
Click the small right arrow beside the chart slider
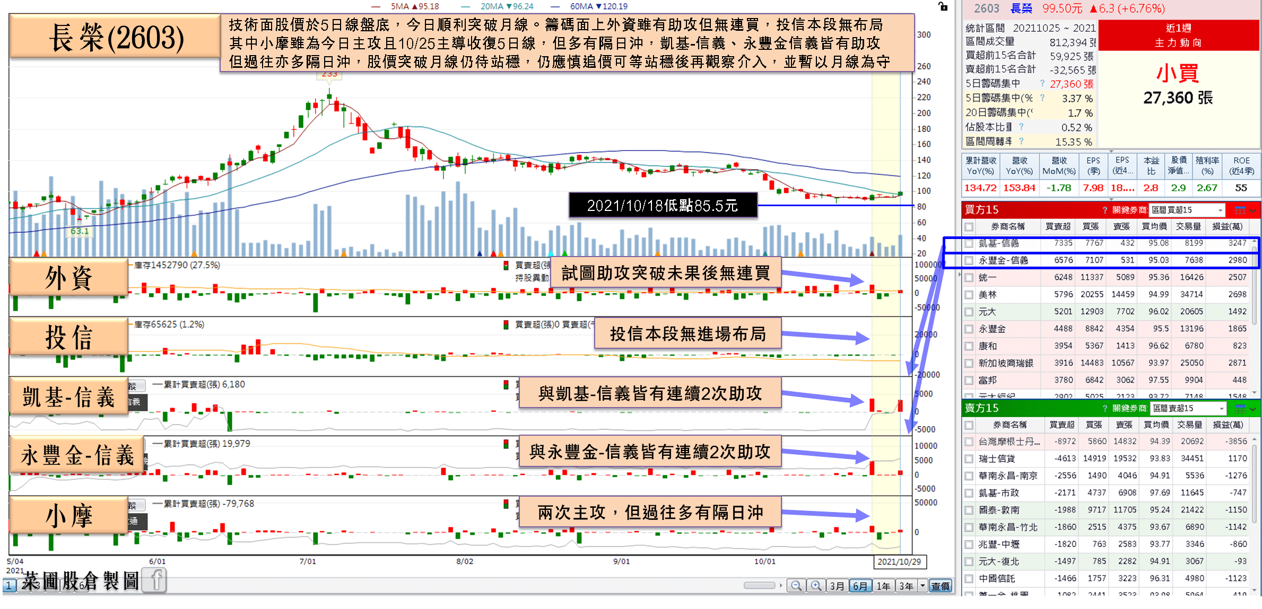point(781,586)
